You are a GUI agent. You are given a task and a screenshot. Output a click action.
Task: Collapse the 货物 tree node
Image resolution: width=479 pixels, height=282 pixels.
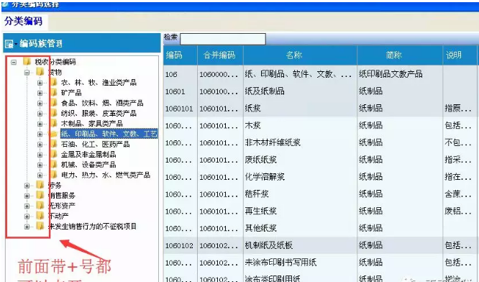27,73
